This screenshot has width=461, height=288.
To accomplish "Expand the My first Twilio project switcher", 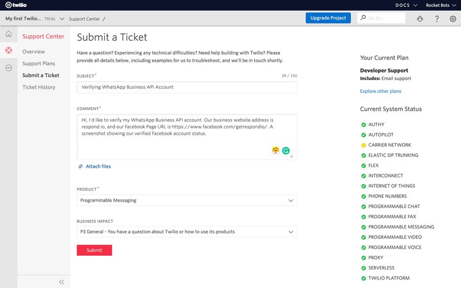I will coord(35,18).
